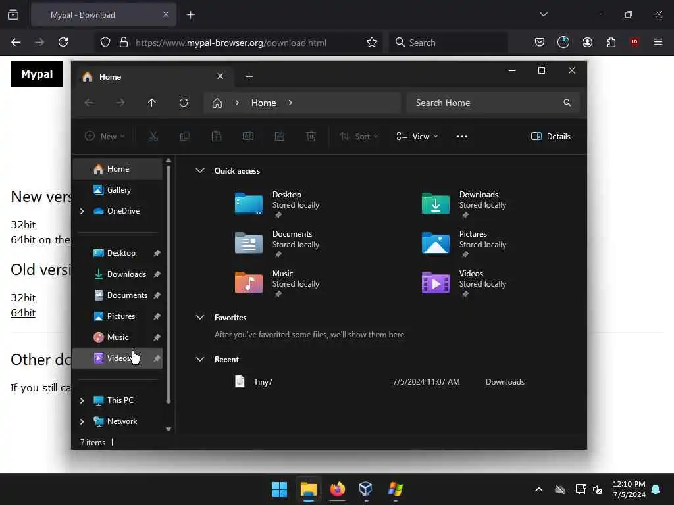Click the old version 64bit link
The image size is (674, 505).
(x=23, y=312)
